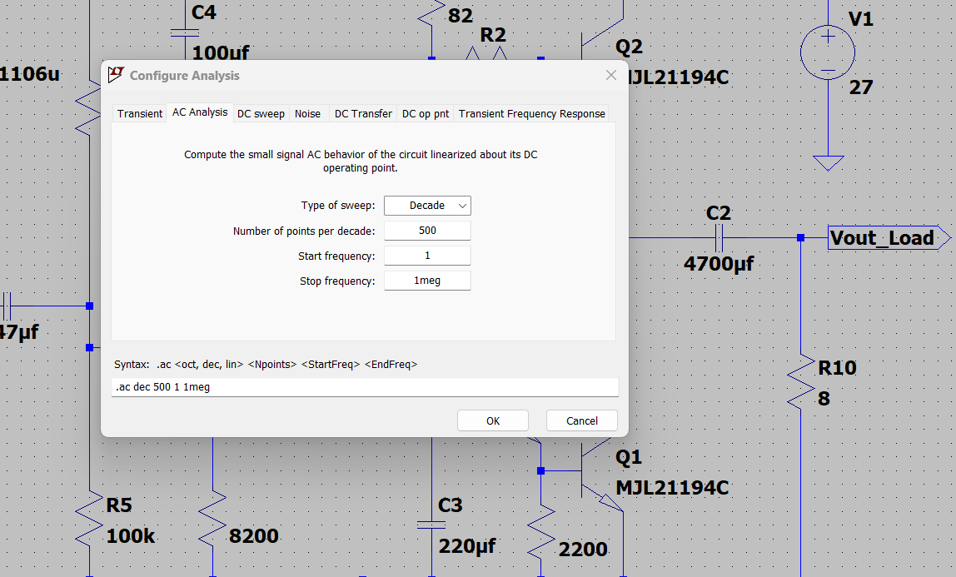Select the V1 voltage source symbol
956x577 pixels.
point(828,52)
